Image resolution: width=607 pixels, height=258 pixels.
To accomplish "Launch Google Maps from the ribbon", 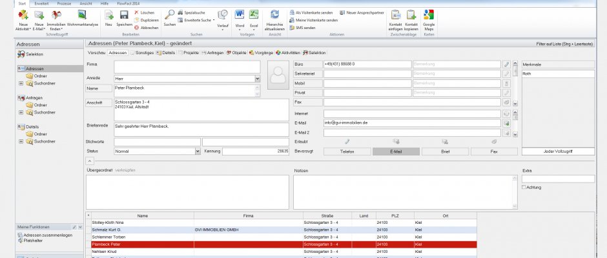I will [x=429, y=15].
